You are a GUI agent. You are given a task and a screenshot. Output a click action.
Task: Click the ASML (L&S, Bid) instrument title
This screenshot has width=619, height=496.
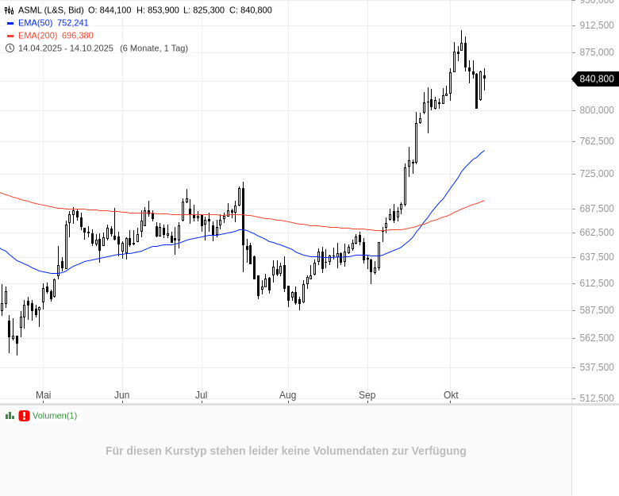(51, 10)
